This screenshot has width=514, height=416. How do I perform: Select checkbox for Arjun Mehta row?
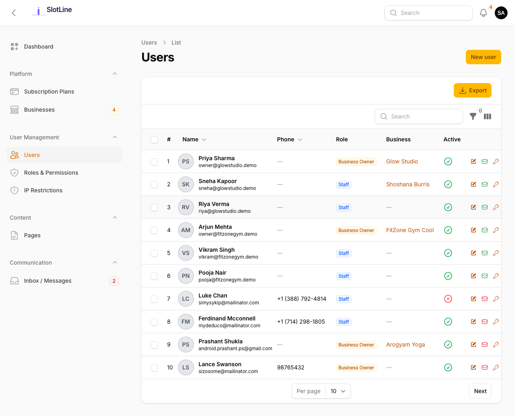[x=154, y=230]
